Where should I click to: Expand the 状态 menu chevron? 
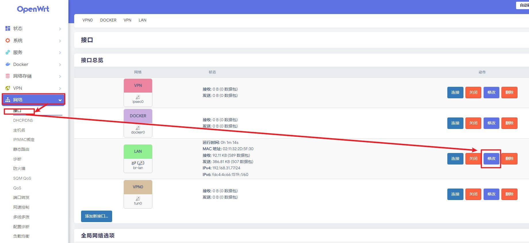pyautogui.click(x=60, y=29)
